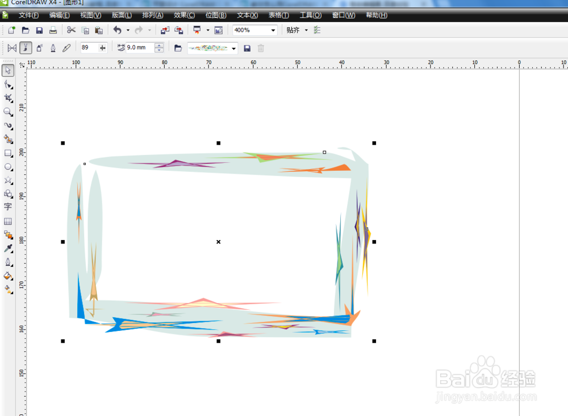
Task: Toggle Brush artistic media mode
Action: click(x=26, y=48)
